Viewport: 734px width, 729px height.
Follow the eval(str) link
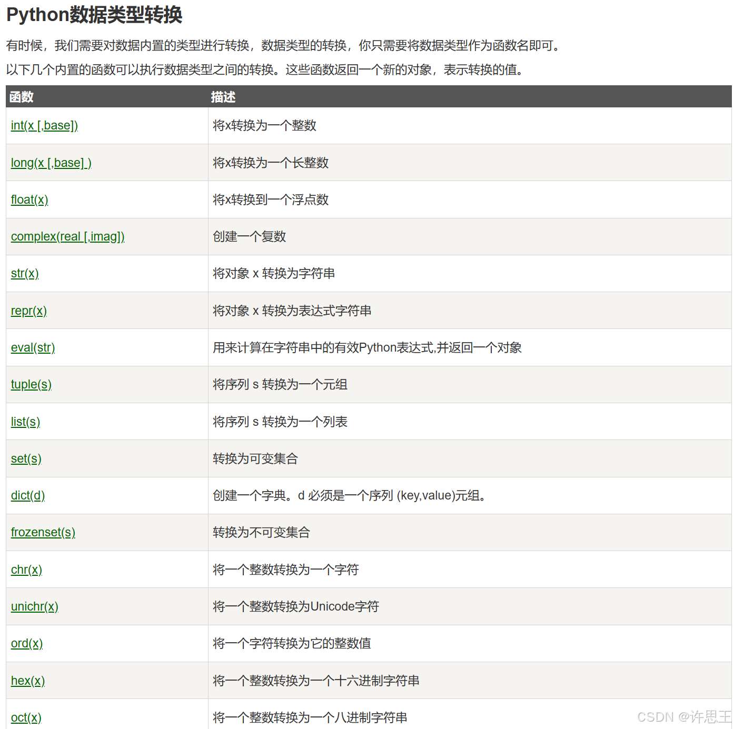point(33,347)
